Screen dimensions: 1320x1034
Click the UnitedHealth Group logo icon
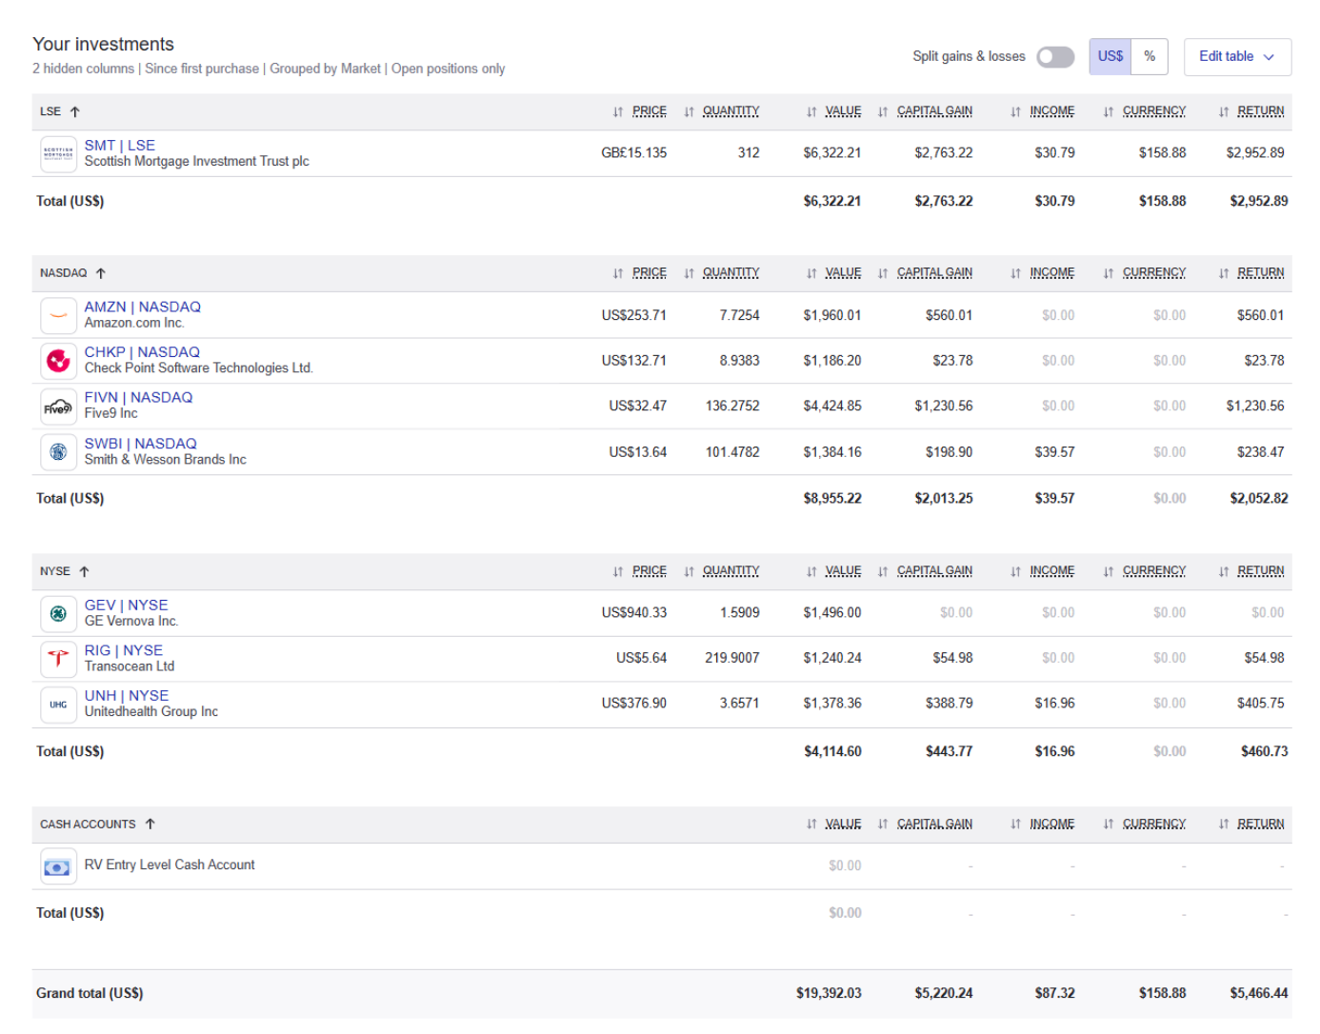[x=58, y=705]
